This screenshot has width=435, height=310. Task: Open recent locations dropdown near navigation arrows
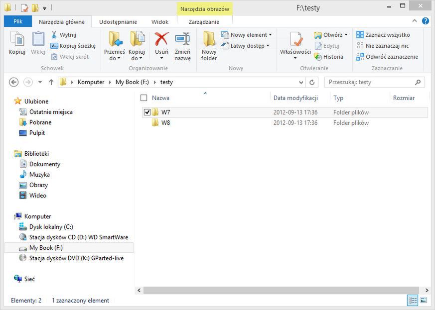[40, 82]
